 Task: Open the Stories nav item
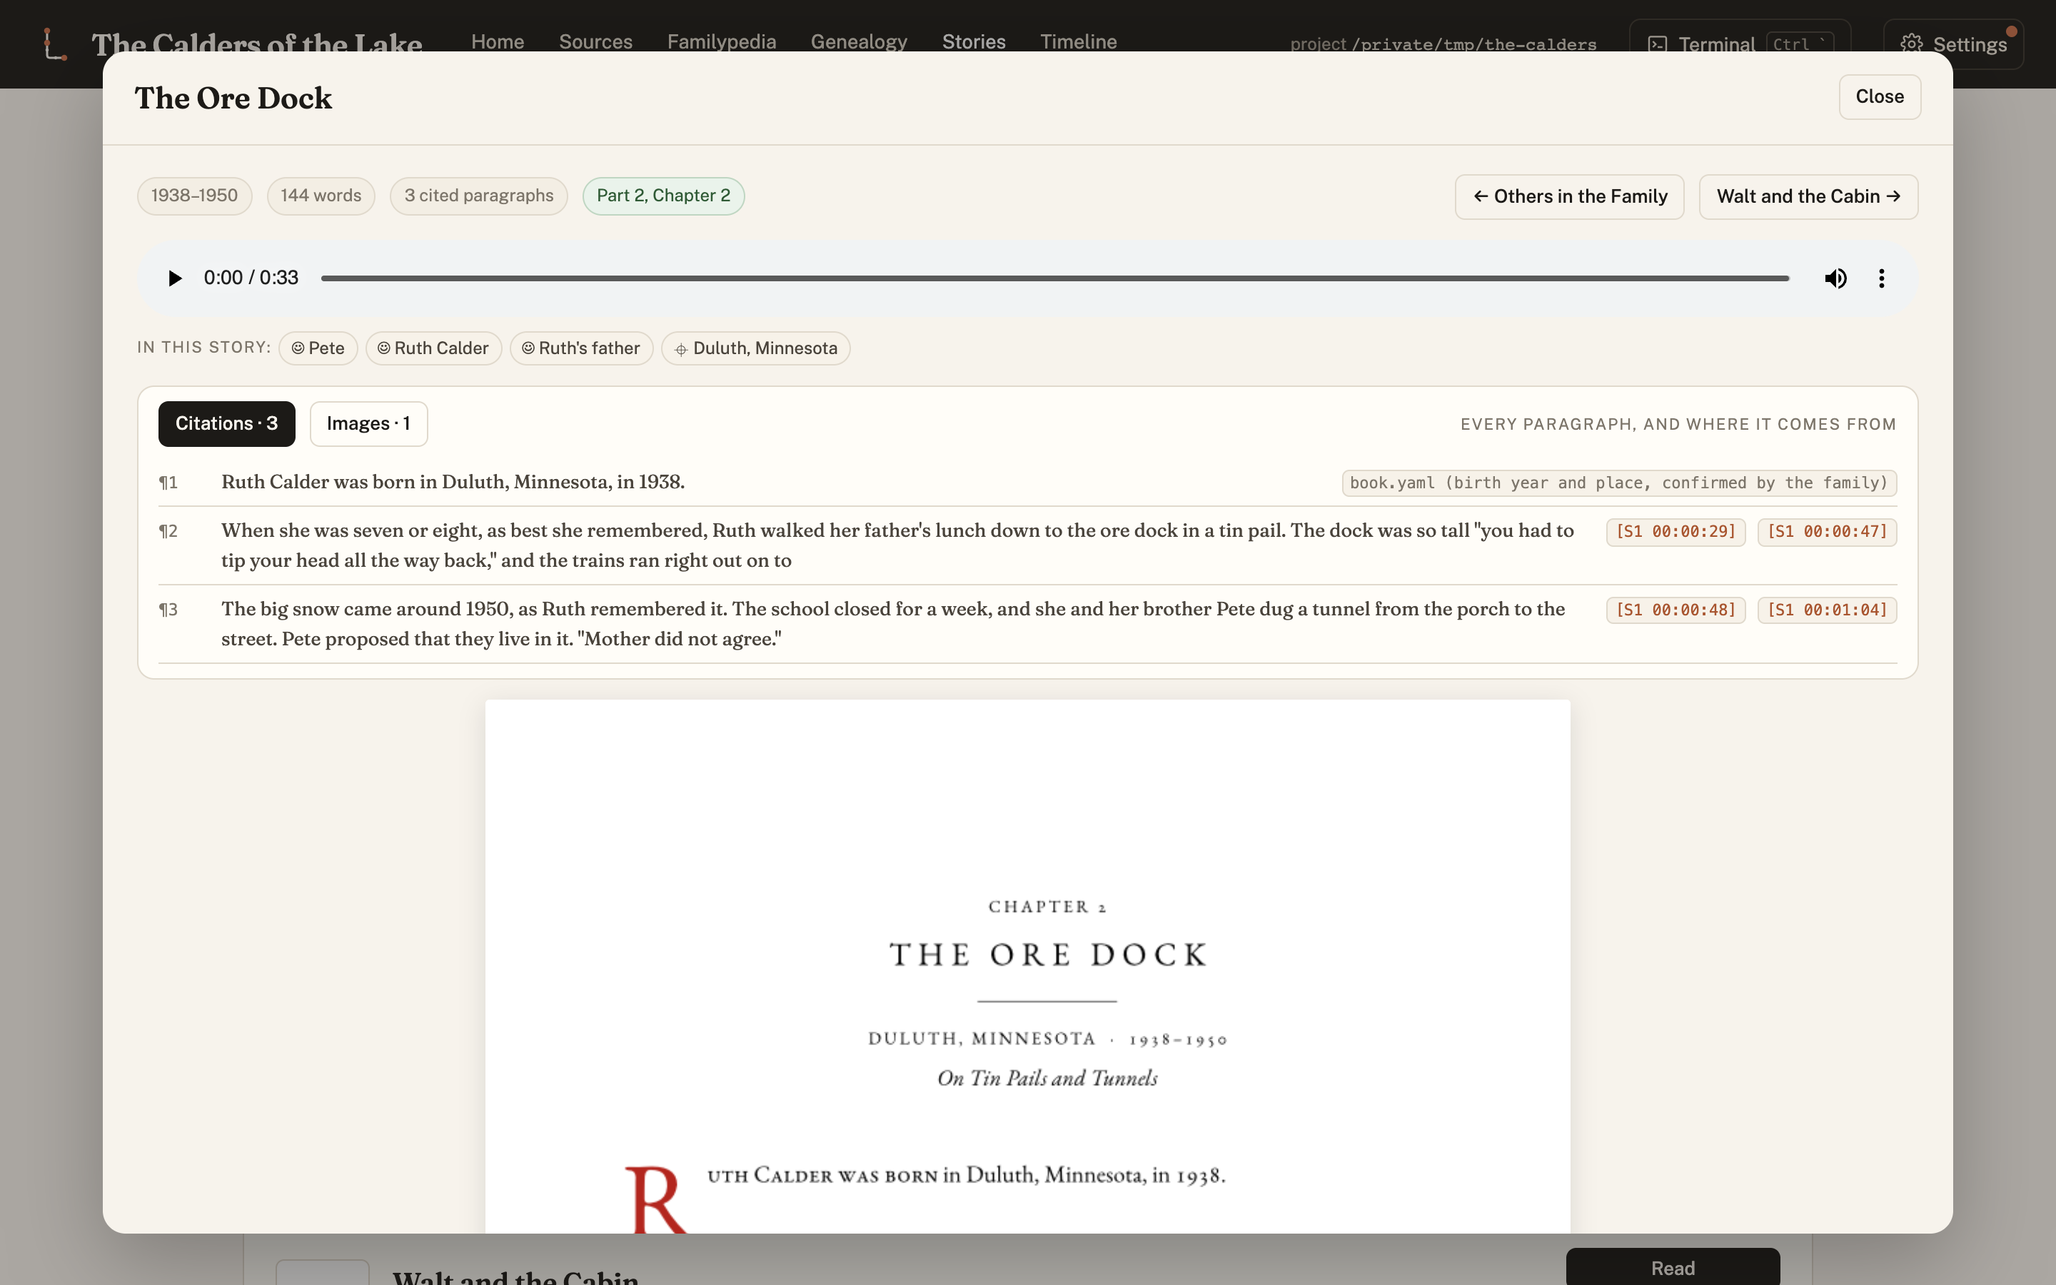(974, 41)
